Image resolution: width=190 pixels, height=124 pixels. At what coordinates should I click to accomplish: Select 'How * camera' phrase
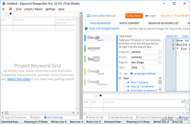point(139,82)
